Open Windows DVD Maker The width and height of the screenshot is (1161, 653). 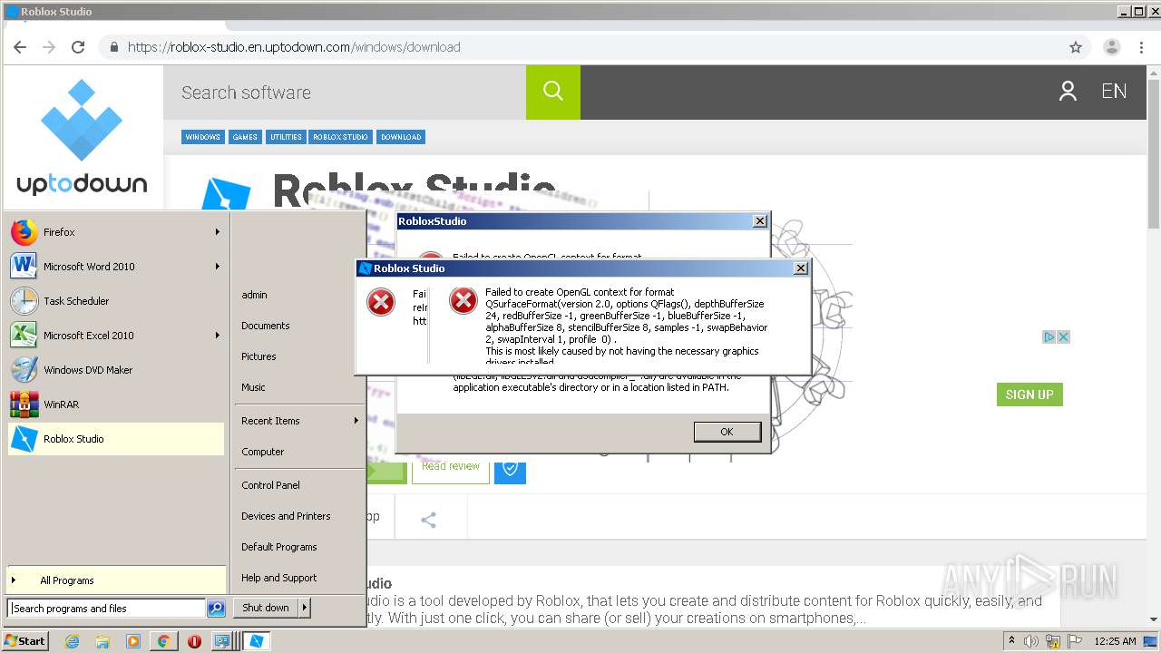click(x=115, y=370)
